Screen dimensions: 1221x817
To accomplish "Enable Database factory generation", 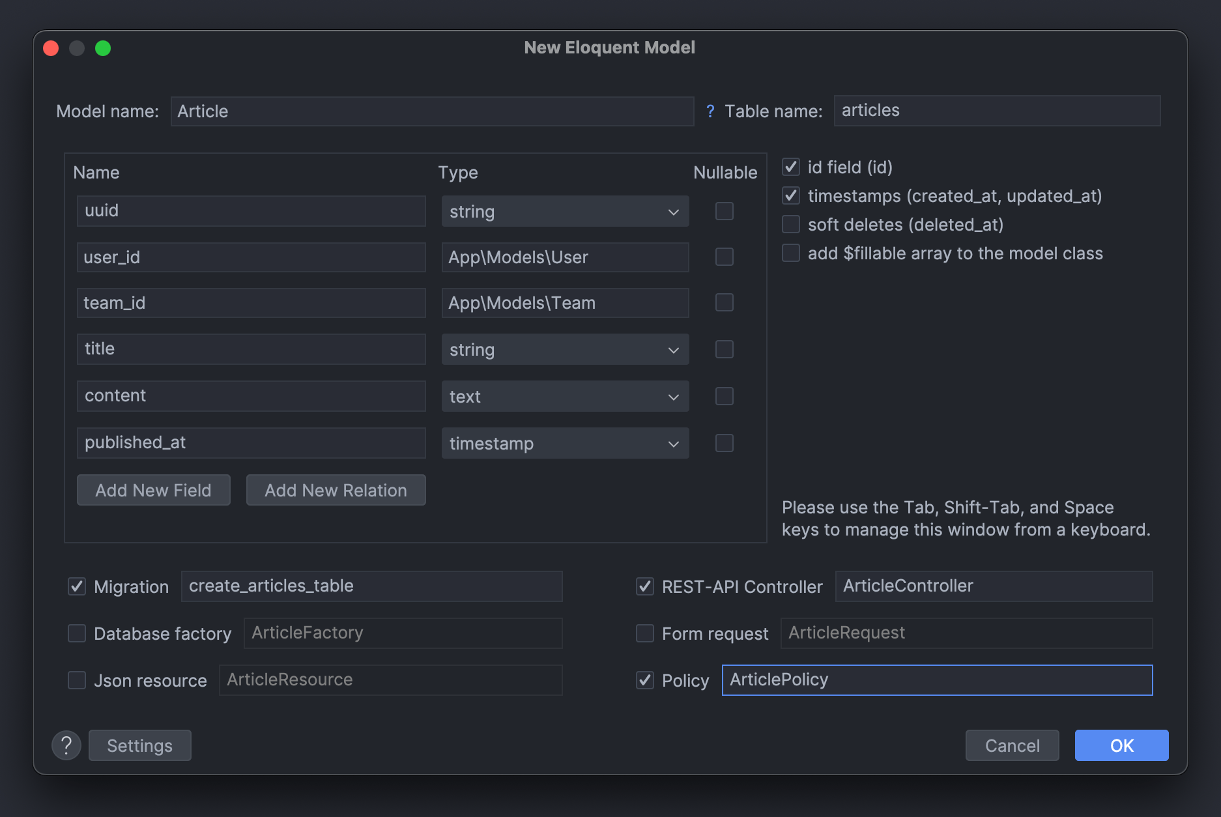I will click(x=77, y=633).
